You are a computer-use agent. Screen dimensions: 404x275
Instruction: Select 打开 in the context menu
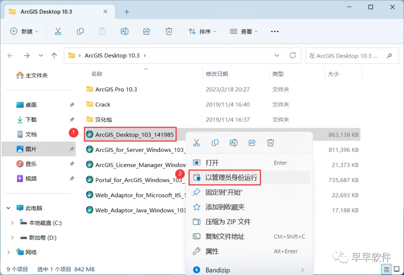point(249,163)
